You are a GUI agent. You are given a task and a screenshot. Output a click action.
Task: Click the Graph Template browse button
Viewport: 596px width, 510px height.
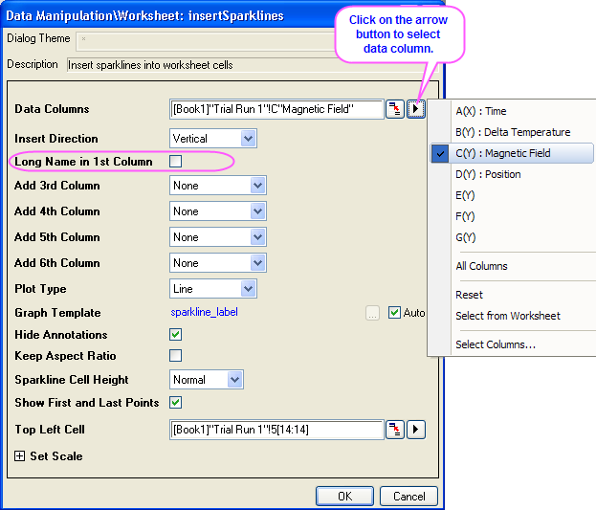point(372,313)
